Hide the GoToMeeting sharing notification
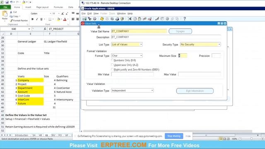Viewport: 265px width, 149px height. [188, 136]
